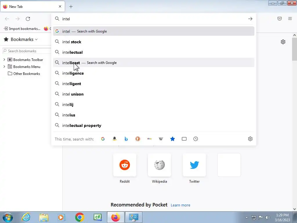
Task: Open the C# application taskbar icon
Action: (98, 217)
